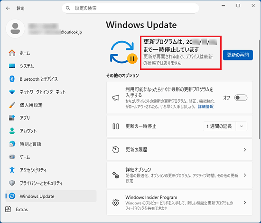Click the Time and language globe icon
The height and width of the screenshot is (223, 261).
click(x=12, y=144)
